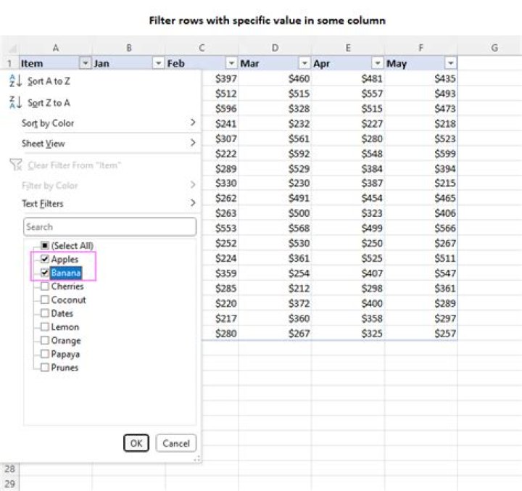Cancel the filter dialog
522x491 pixels.
point(176,443)
